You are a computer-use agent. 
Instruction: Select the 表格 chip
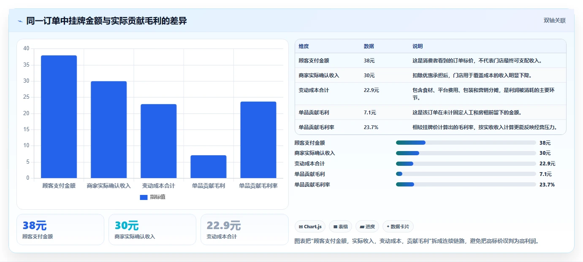(340, 227)
